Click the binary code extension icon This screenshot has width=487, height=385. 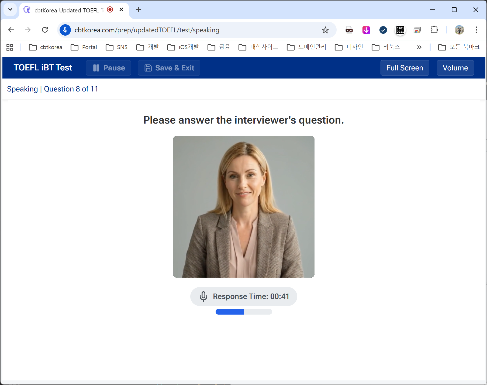(400, 30)
